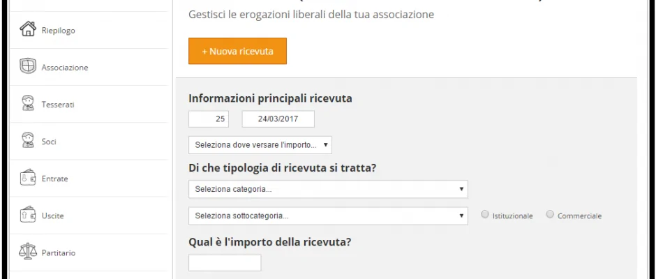This screenshot has height=279, width=656.
Task: Open the Entrate menu label
Action: 55,179
